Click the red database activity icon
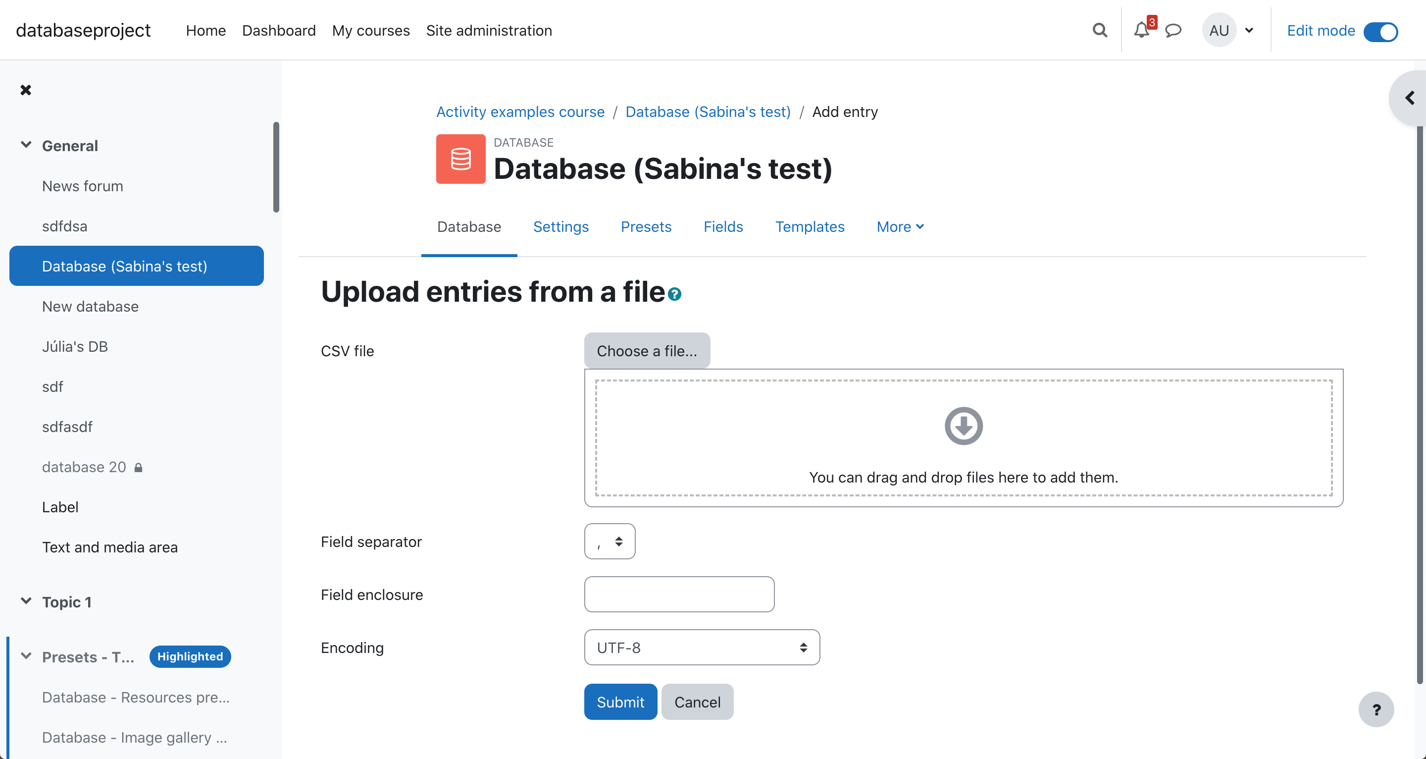The height and width of the screenshot is (759, 1426). 460,159
